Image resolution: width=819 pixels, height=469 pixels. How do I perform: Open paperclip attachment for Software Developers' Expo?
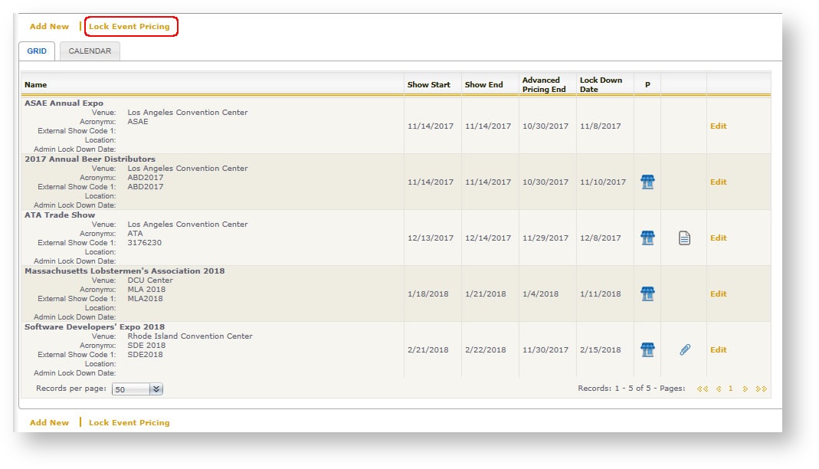(684, 350)
